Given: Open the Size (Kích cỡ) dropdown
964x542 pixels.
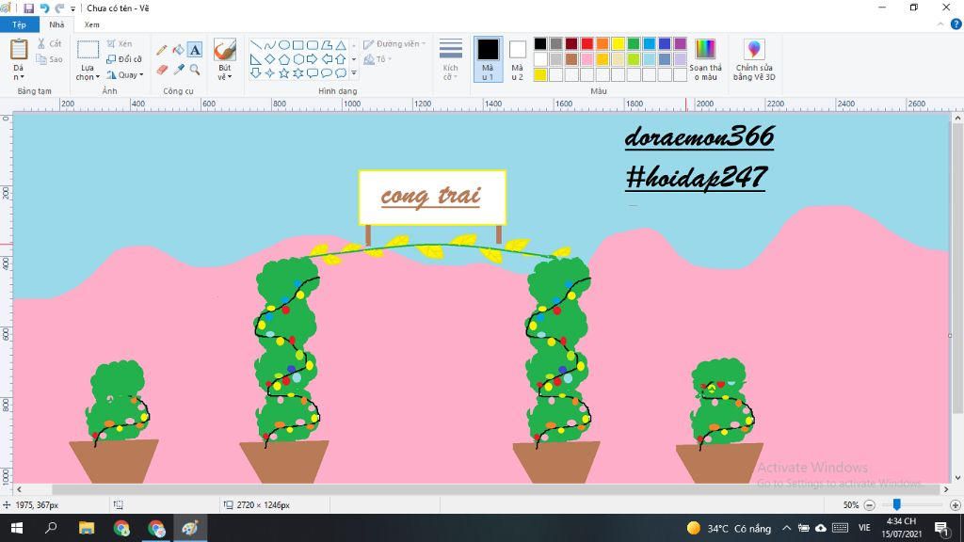Looking at the screenshot, I should click(x=451, y=59).
